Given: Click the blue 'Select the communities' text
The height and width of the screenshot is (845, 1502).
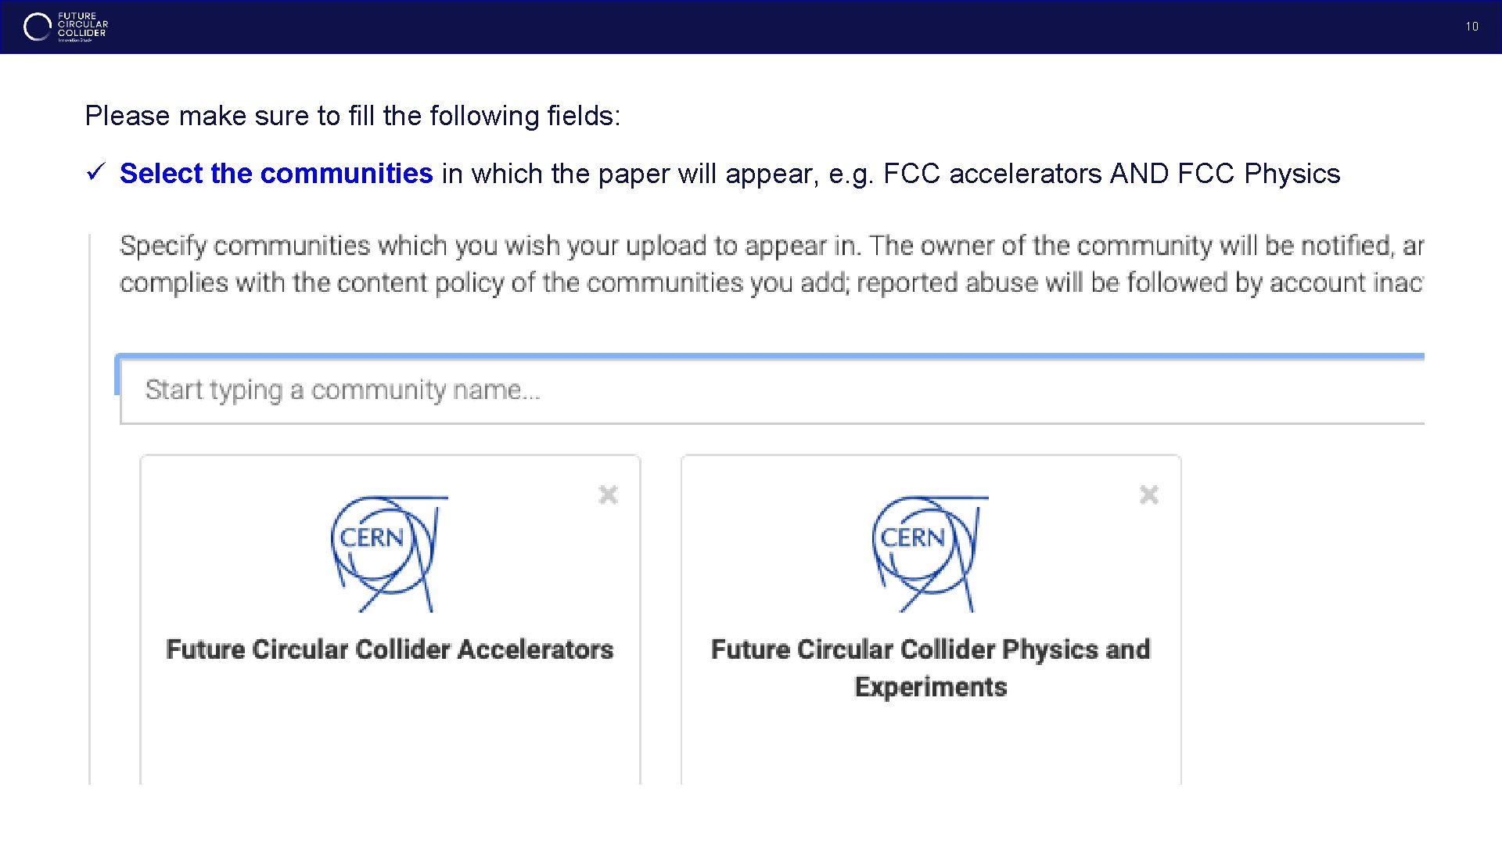Looking at the screenshot, I should coord(275,174).
